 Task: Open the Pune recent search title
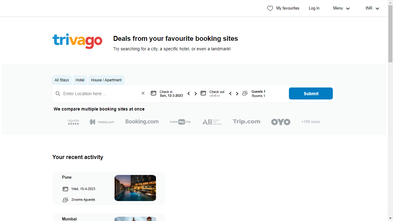pos(67,177)
